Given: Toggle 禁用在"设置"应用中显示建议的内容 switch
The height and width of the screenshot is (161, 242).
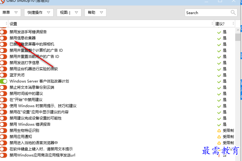Looking at the screenshot, I should [x=3, y=112].
